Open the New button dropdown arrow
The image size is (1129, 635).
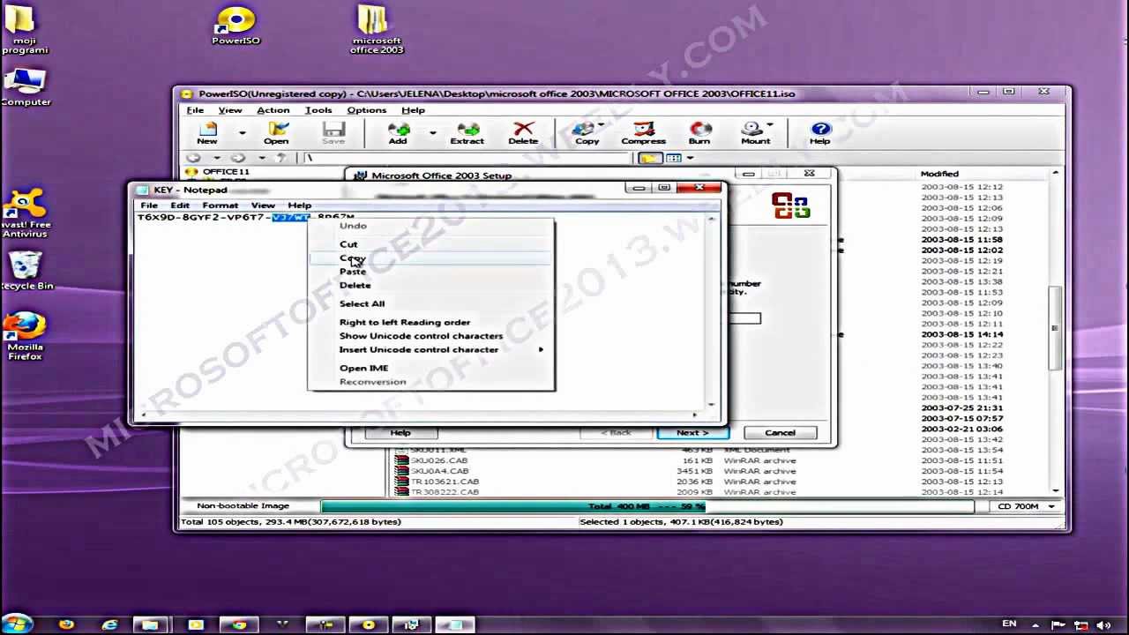242,133
